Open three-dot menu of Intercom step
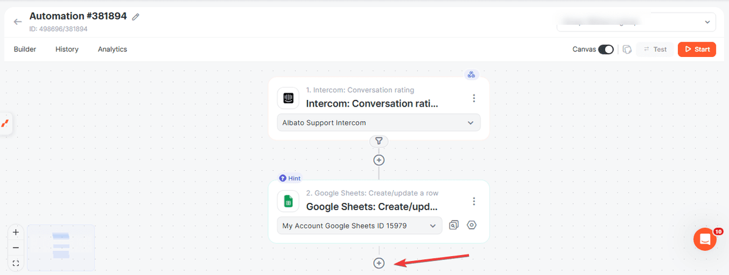 [x=474, y=98]
